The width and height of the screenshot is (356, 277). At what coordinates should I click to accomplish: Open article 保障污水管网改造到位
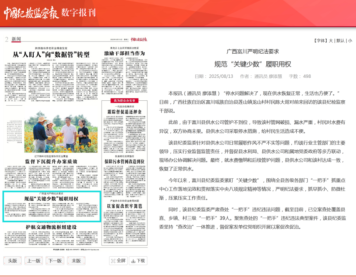(124, 162)
